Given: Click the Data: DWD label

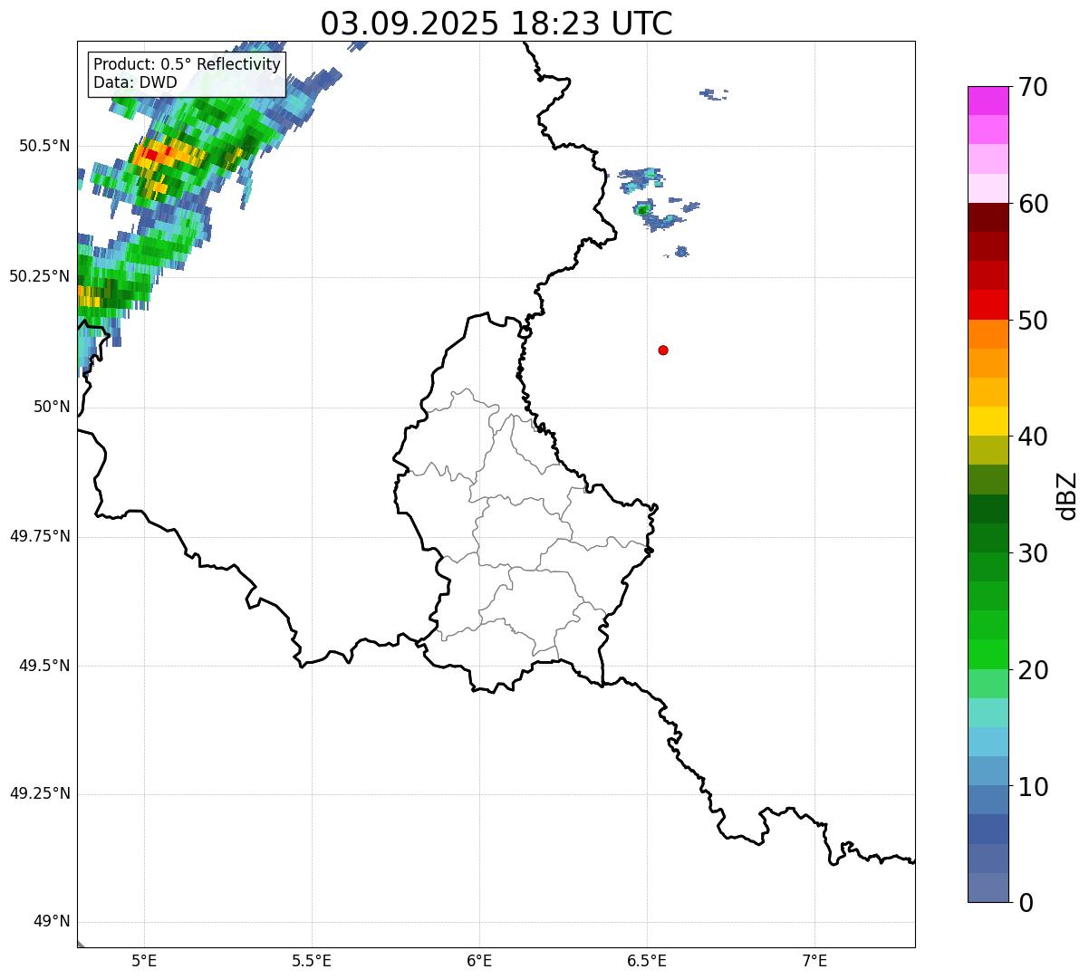Looking at the screenshot, I should click(x=135, y=82).
